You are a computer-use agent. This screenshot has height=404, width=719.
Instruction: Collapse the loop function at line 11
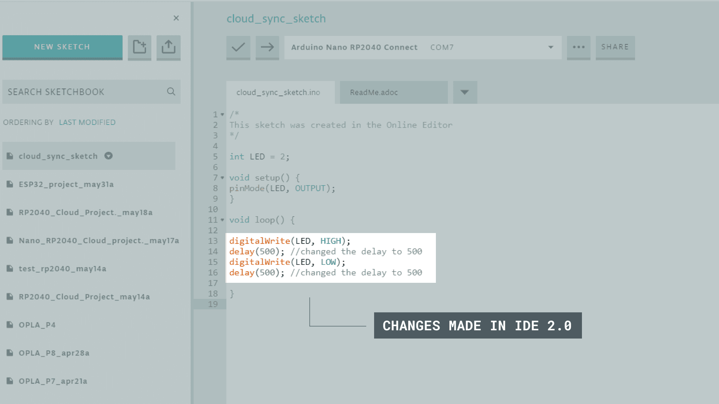(222, 220)
